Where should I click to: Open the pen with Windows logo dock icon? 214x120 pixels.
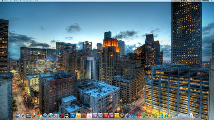[x=172, y=116]
